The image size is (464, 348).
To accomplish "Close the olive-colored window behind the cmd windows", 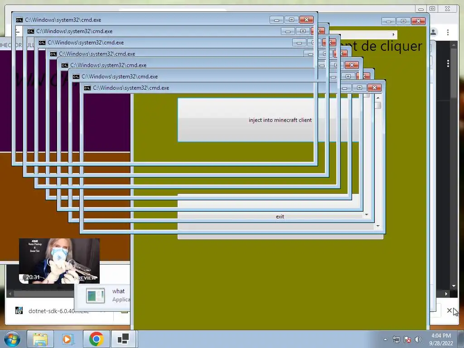I will [418, 21].
